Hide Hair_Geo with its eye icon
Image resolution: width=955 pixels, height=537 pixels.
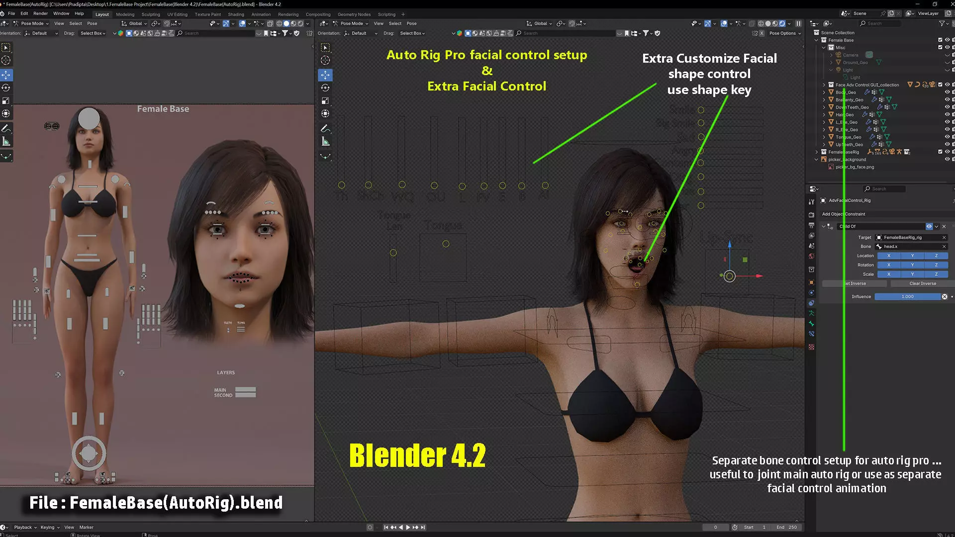click(x=947, y=114)
